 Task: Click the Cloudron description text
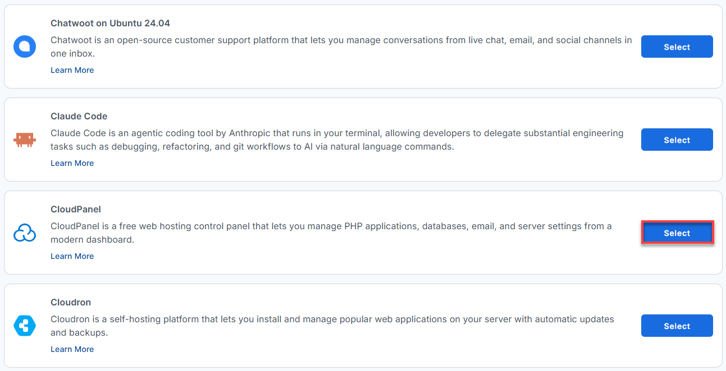(x=332, y=326)
